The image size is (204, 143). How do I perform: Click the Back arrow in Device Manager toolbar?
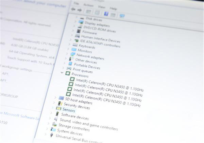tap(73, 9)
